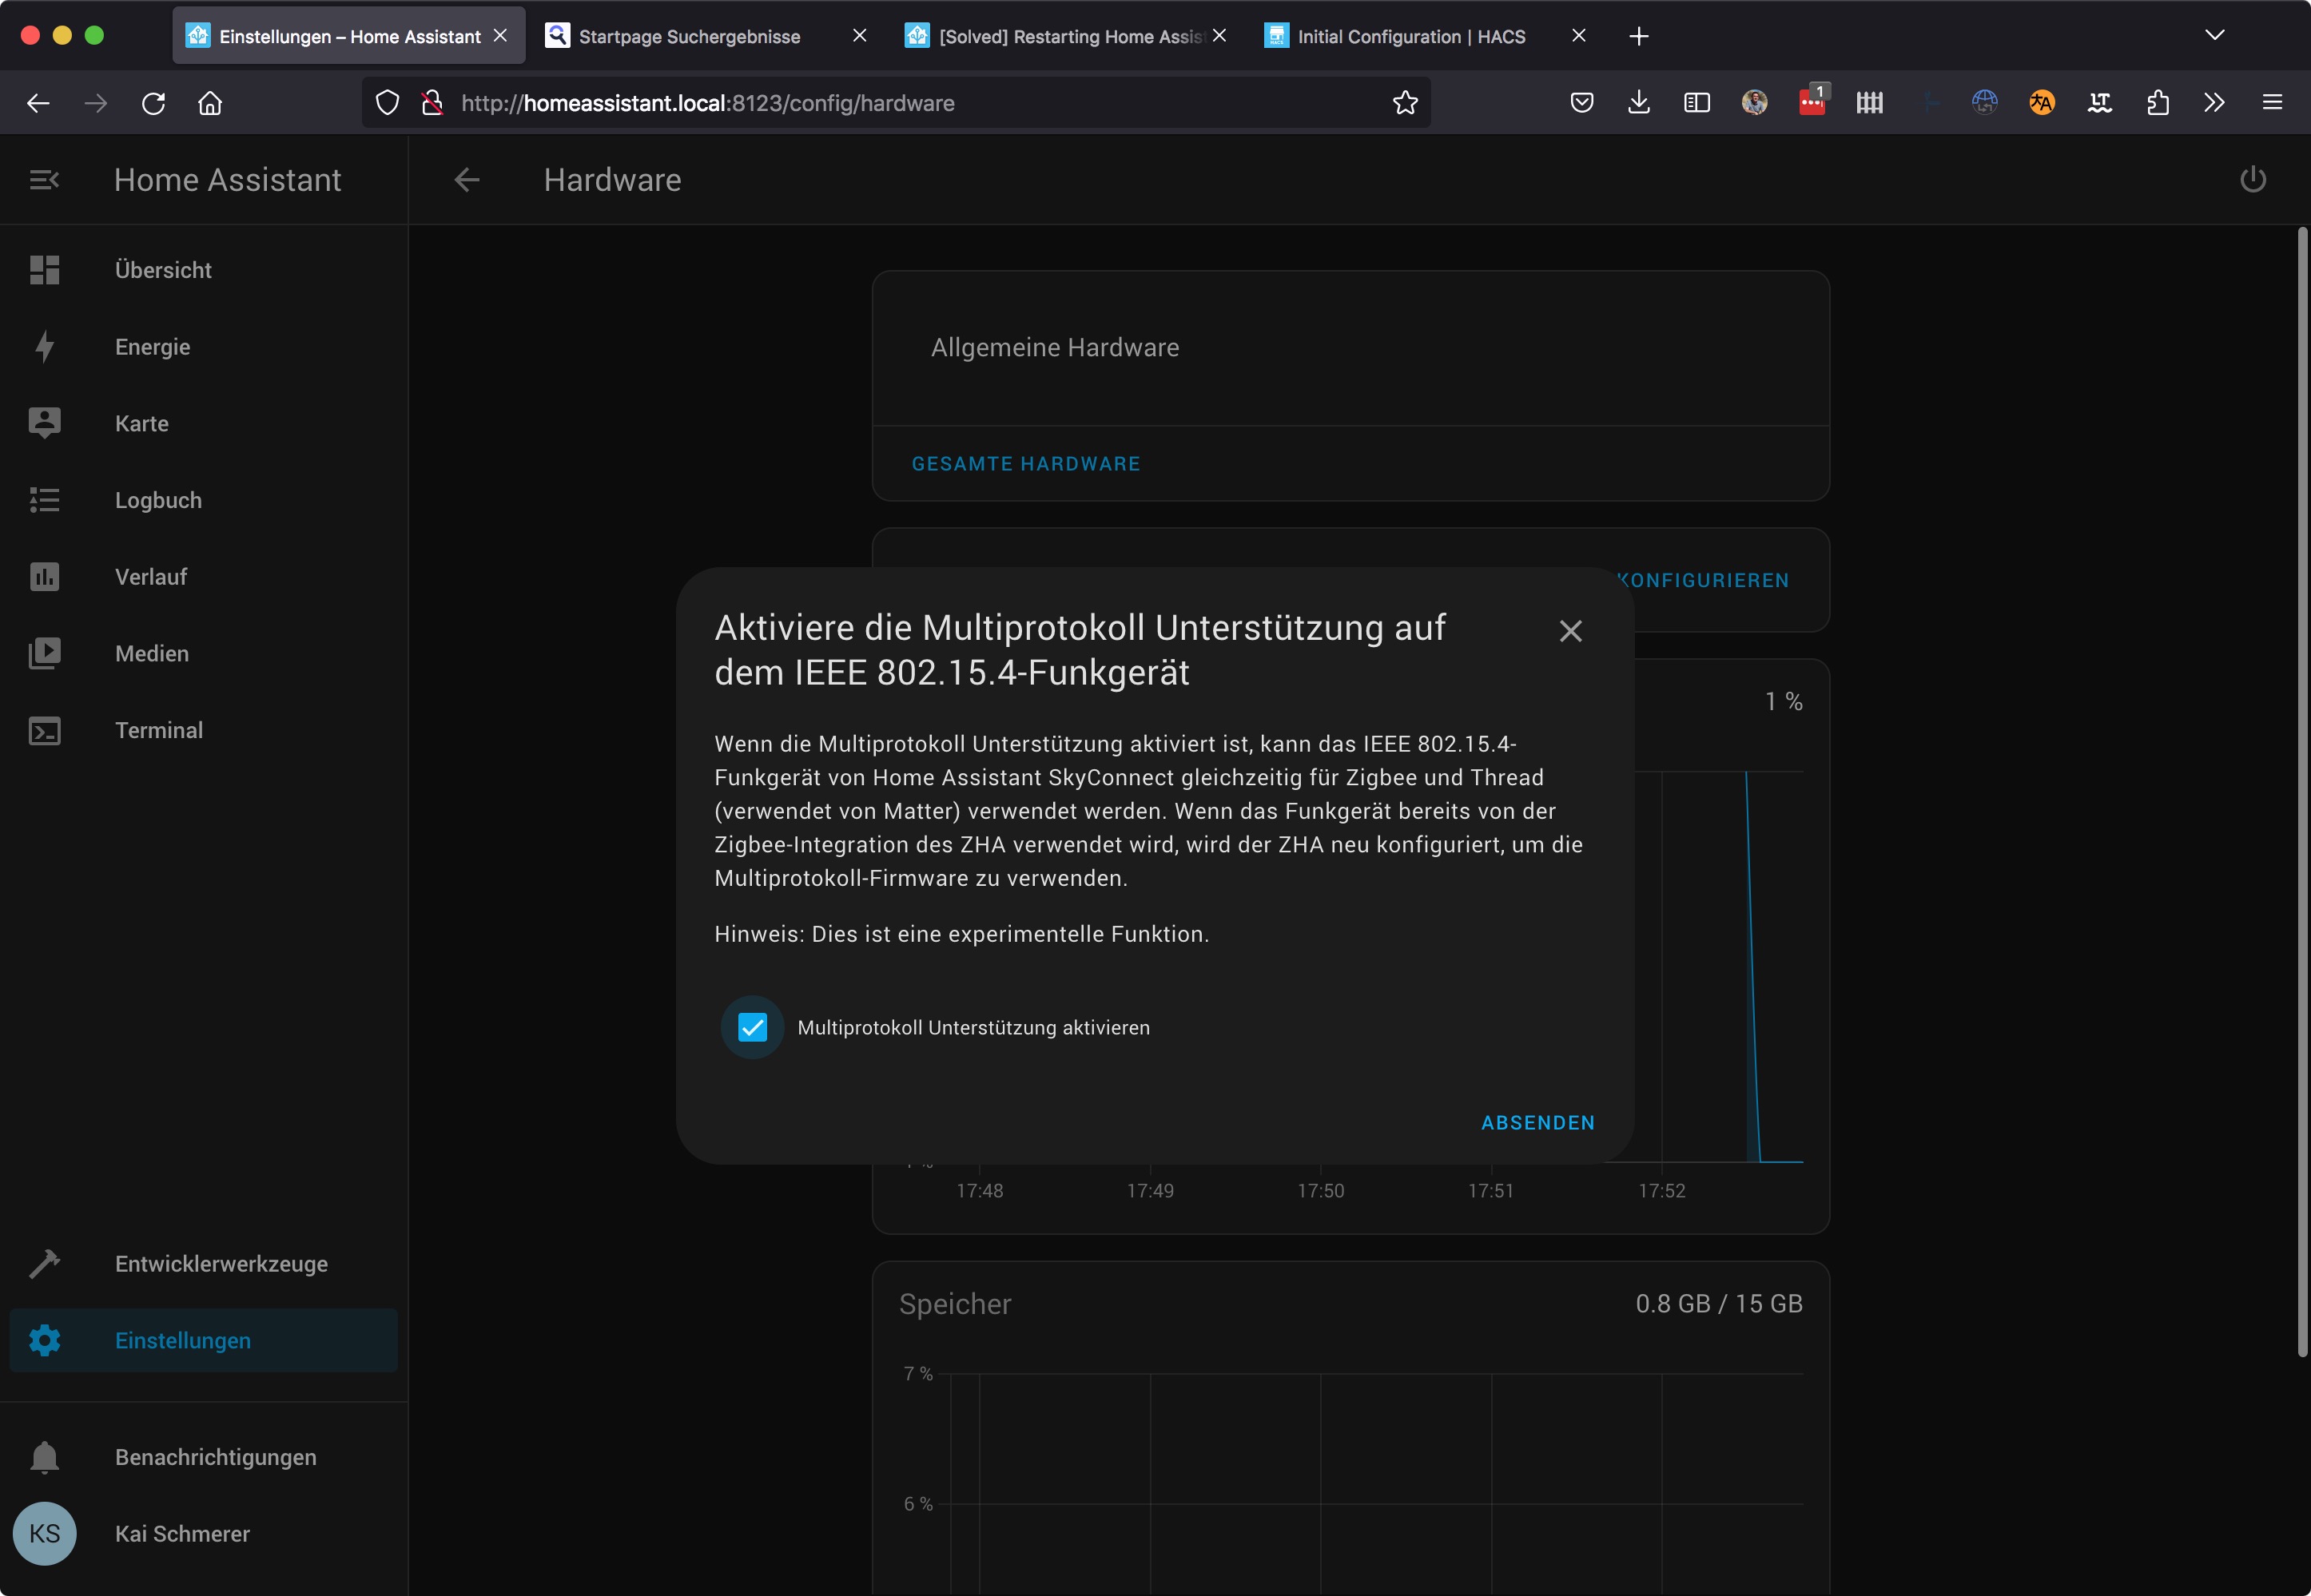2311x1596 pixels.
Task: Open the Terminal sidebar entry
Action: (x=158, y=730)
